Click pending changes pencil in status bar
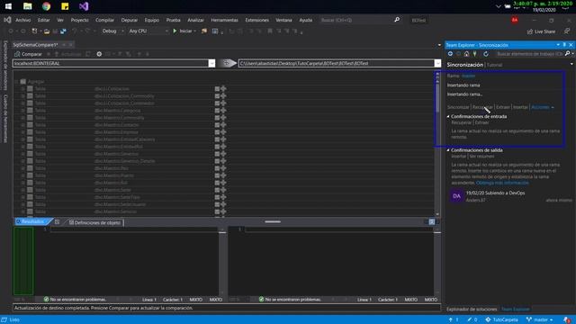The image size is (576, 324). click(x=472, y=320)
